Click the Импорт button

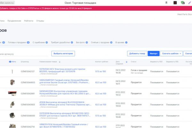point(154,53)
